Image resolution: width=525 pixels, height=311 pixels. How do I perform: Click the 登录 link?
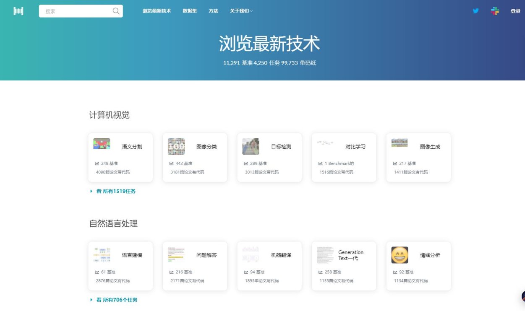click(515, 11)
